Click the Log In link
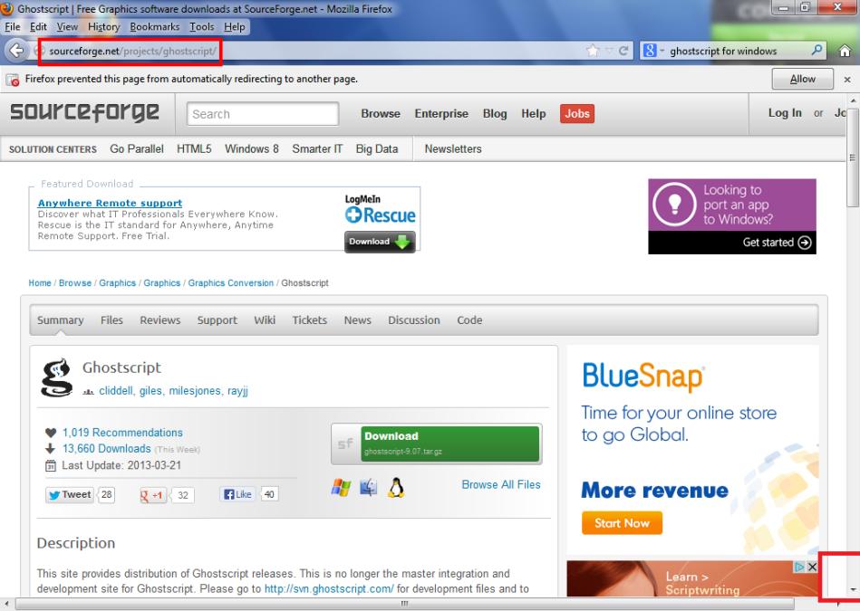This screenshot has width=860, height=611. point(785,113)
